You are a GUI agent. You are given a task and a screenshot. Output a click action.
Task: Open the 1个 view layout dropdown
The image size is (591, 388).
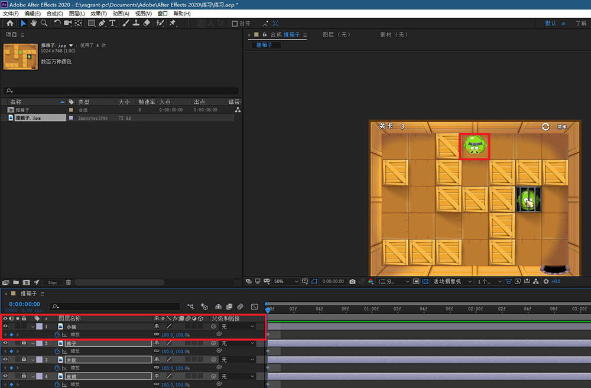coord(489,281)
